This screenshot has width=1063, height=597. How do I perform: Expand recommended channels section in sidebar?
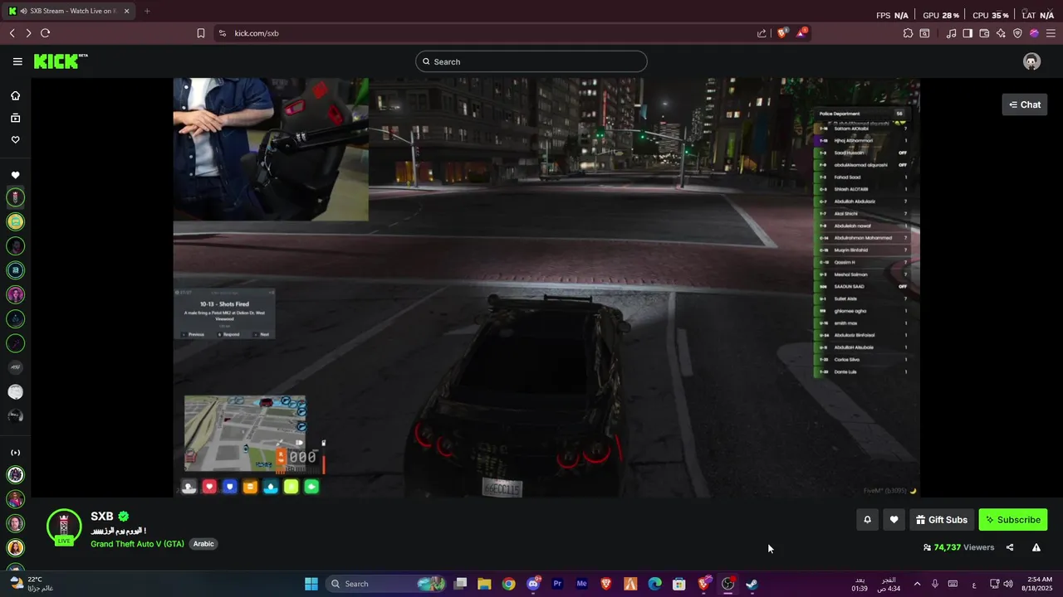(15, 453)
